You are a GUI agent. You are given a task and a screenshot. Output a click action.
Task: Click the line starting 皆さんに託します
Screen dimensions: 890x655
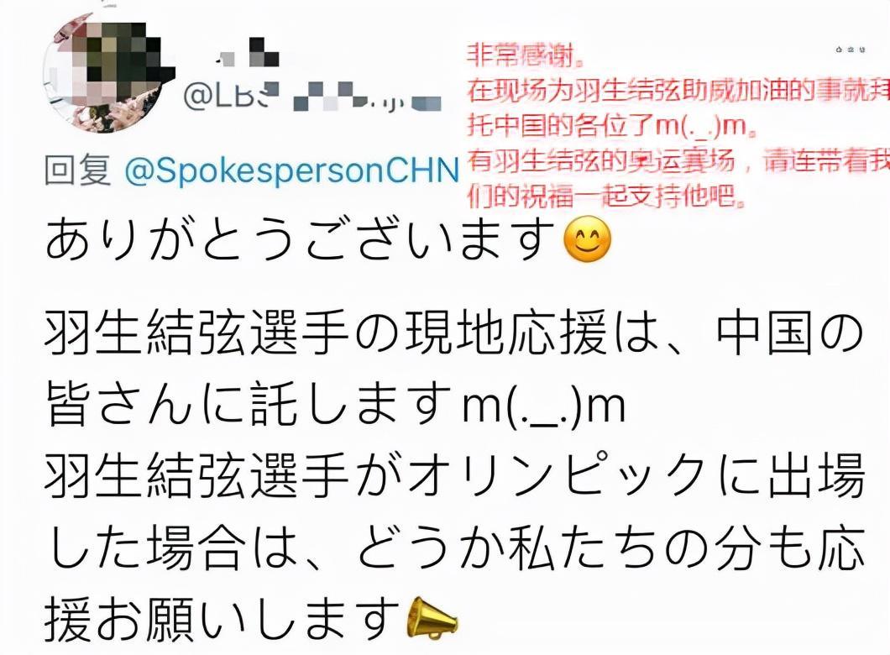click(x=335, y=406)
